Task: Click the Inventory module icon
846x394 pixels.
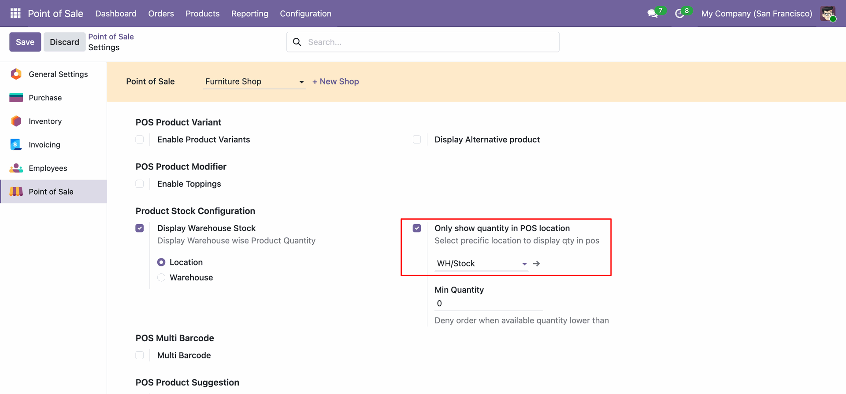Action: 16,121
